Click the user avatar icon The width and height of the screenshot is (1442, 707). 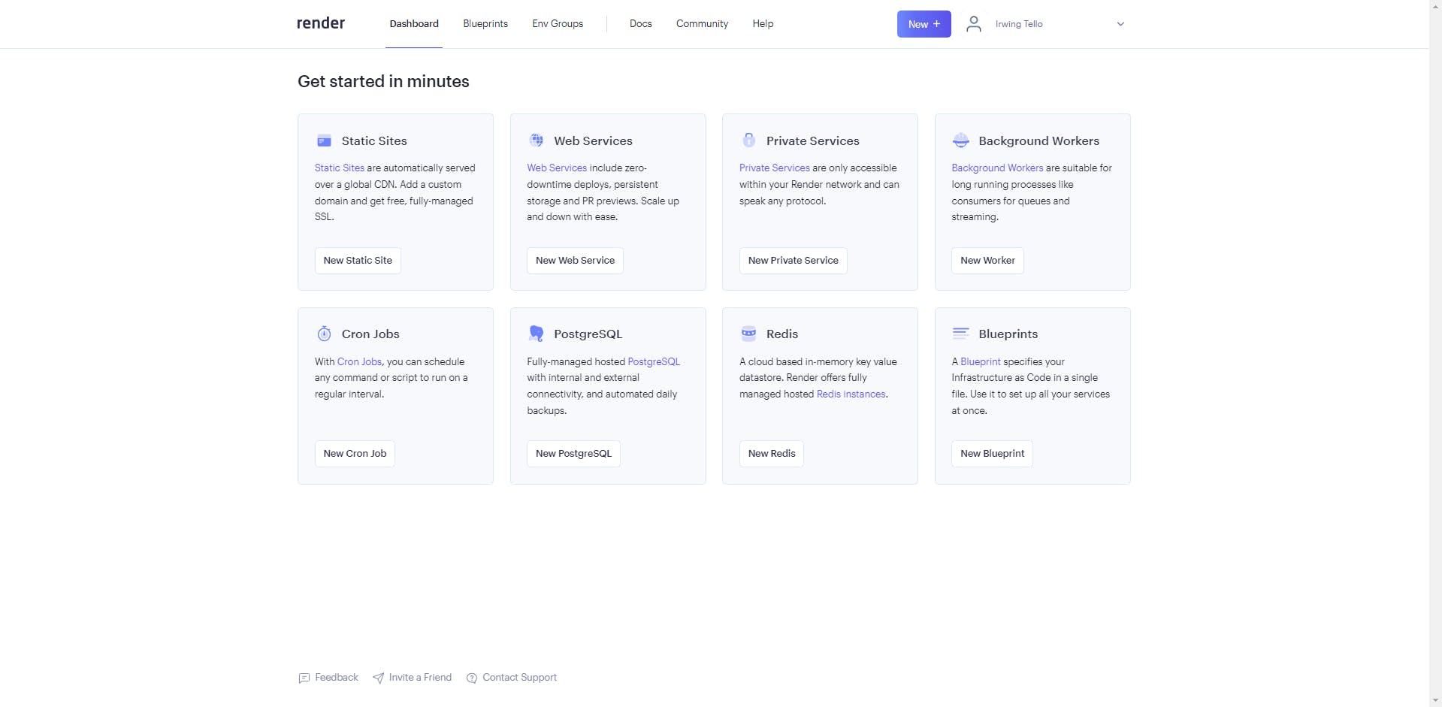coord(974,24)
